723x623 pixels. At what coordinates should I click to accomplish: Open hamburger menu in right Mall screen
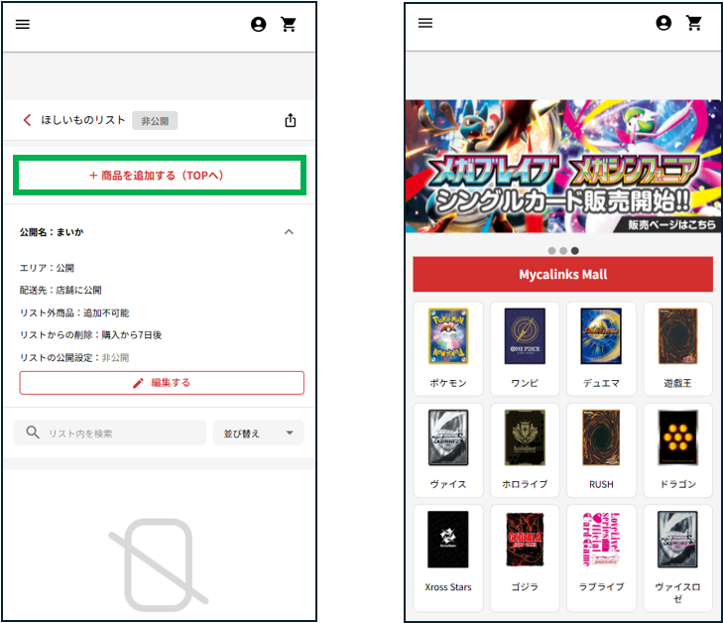coord(425,23)
